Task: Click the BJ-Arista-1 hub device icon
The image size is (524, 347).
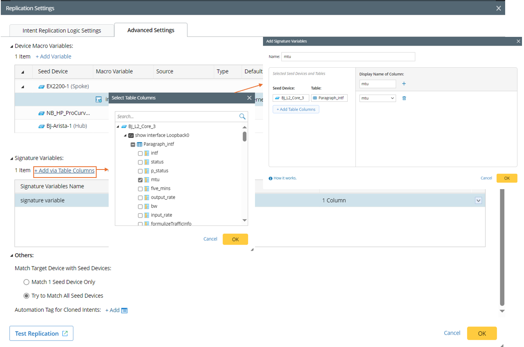Action: 41,126
